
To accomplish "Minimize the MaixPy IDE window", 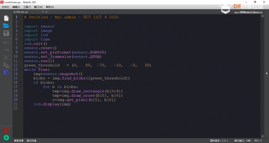I will click(246, 2).
